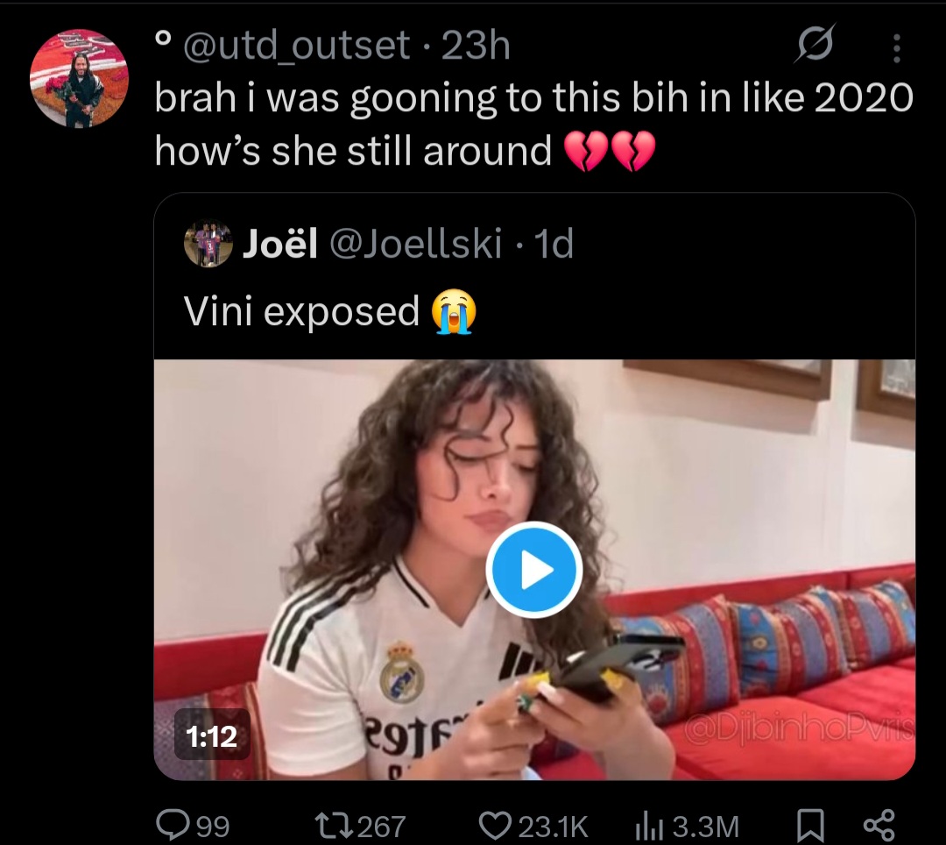946x845 pixels.
Task: Open the reply comments icon
Action: pos(173,825)
